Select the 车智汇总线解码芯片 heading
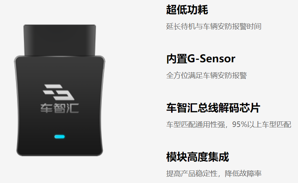Screen dimensions: 298x183 click(213, 108)
